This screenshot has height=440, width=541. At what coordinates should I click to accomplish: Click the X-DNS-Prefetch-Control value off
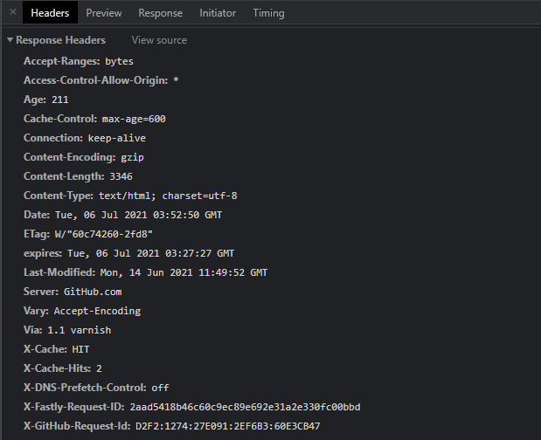coord(161,388)
